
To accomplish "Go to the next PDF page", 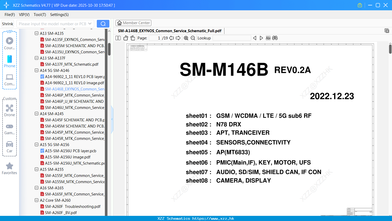I will point(178,38).
